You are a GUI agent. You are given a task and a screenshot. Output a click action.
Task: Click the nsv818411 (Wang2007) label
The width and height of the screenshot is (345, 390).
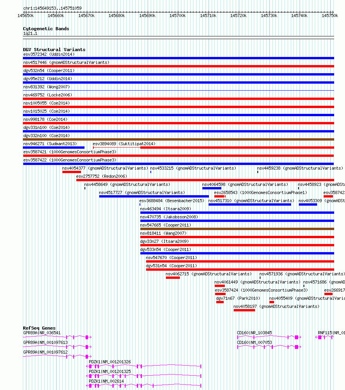[163, 233]
